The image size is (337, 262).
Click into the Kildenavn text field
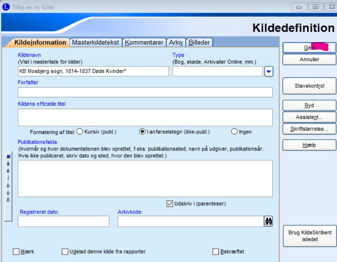click(93, 71)
